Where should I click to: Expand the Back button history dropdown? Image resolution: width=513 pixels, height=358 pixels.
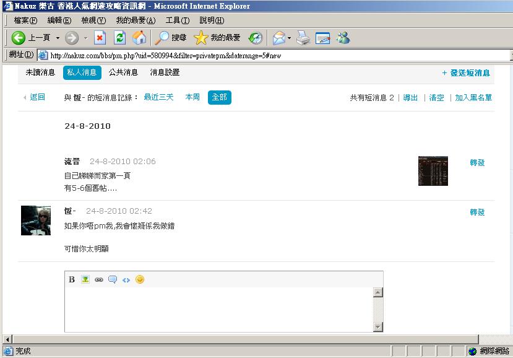[58, 38]
